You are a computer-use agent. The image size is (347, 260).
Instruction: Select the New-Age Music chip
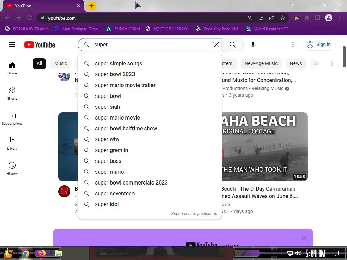(261, 64)
